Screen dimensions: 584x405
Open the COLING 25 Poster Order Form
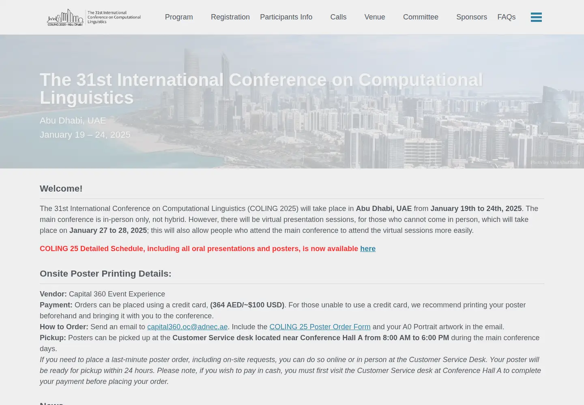tap(320, 327)
